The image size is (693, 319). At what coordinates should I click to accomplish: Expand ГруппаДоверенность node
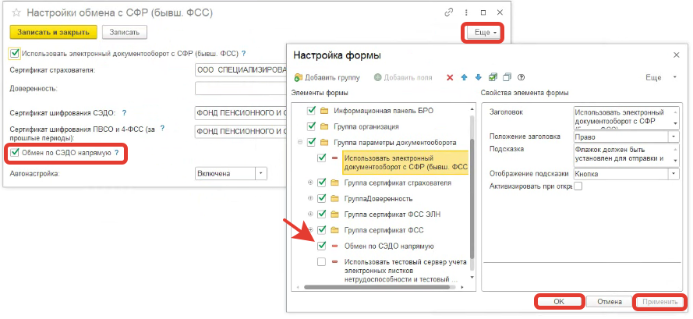(x=310, y=198)
